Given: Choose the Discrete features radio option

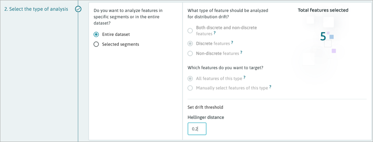Looking at the screenshot, I should [190, 44].
